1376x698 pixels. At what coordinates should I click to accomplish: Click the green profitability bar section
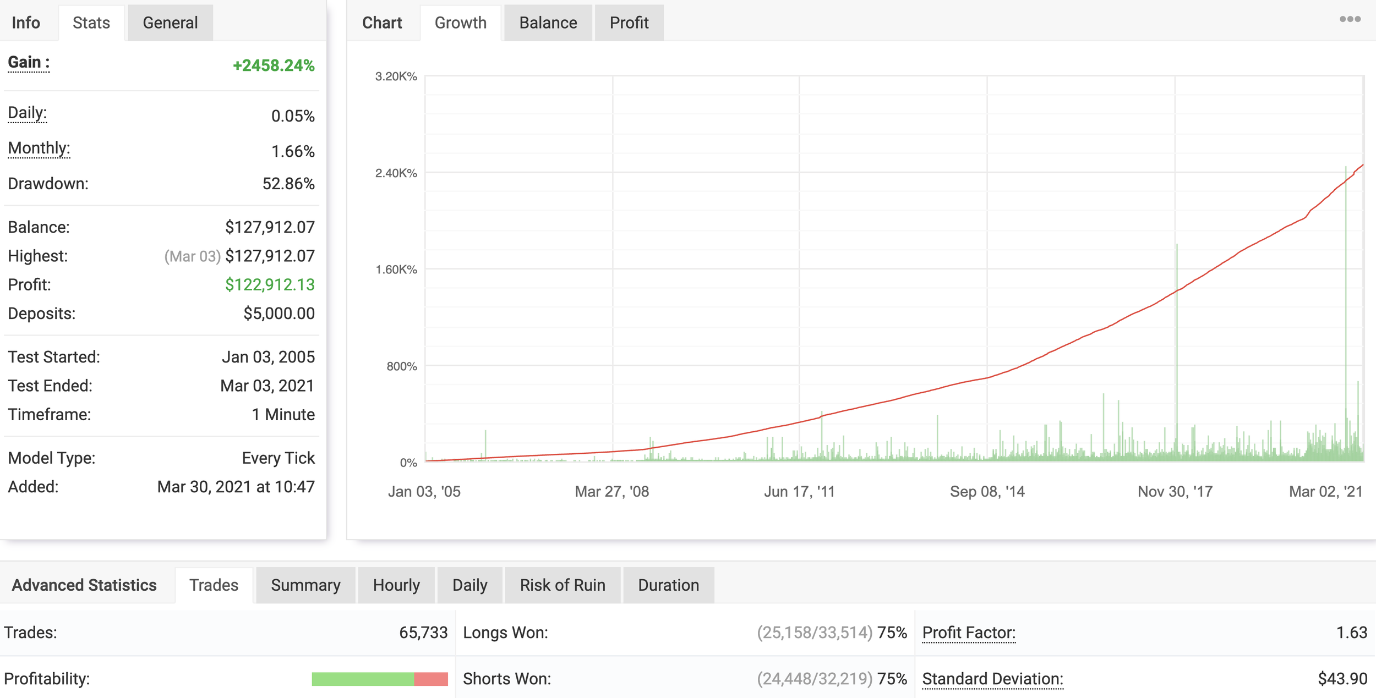[x=362, y=679]
